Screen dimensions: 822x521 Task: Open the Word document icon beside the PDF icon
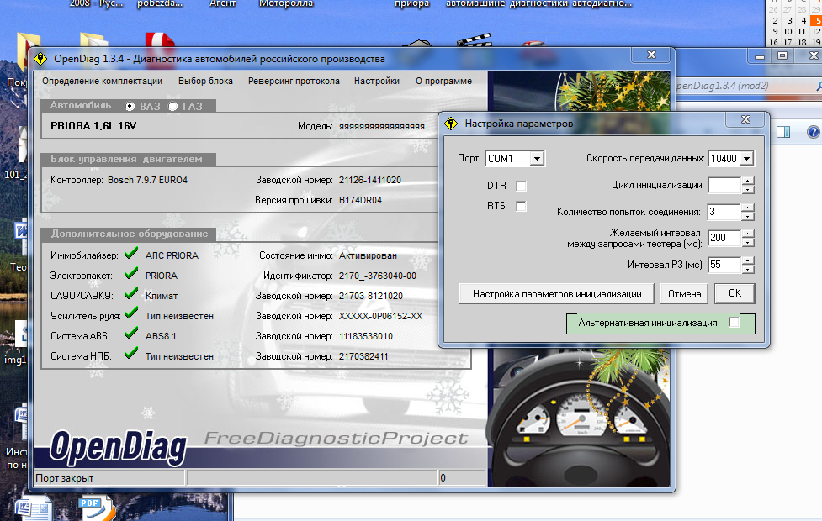(x=33, y=509)
